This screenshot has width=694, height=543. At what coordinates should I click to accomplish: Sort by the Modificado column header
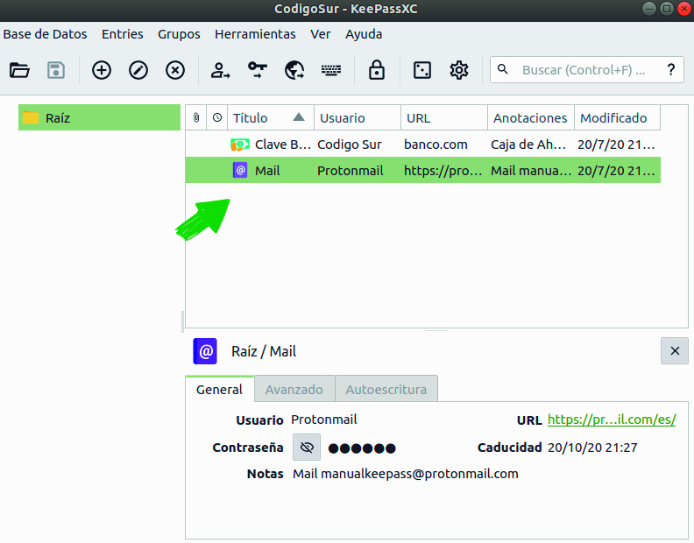tap(617, 117)
